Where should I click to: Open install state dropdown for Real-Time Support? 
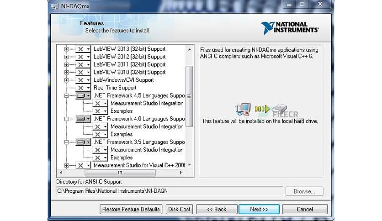(x=88, y=88)
